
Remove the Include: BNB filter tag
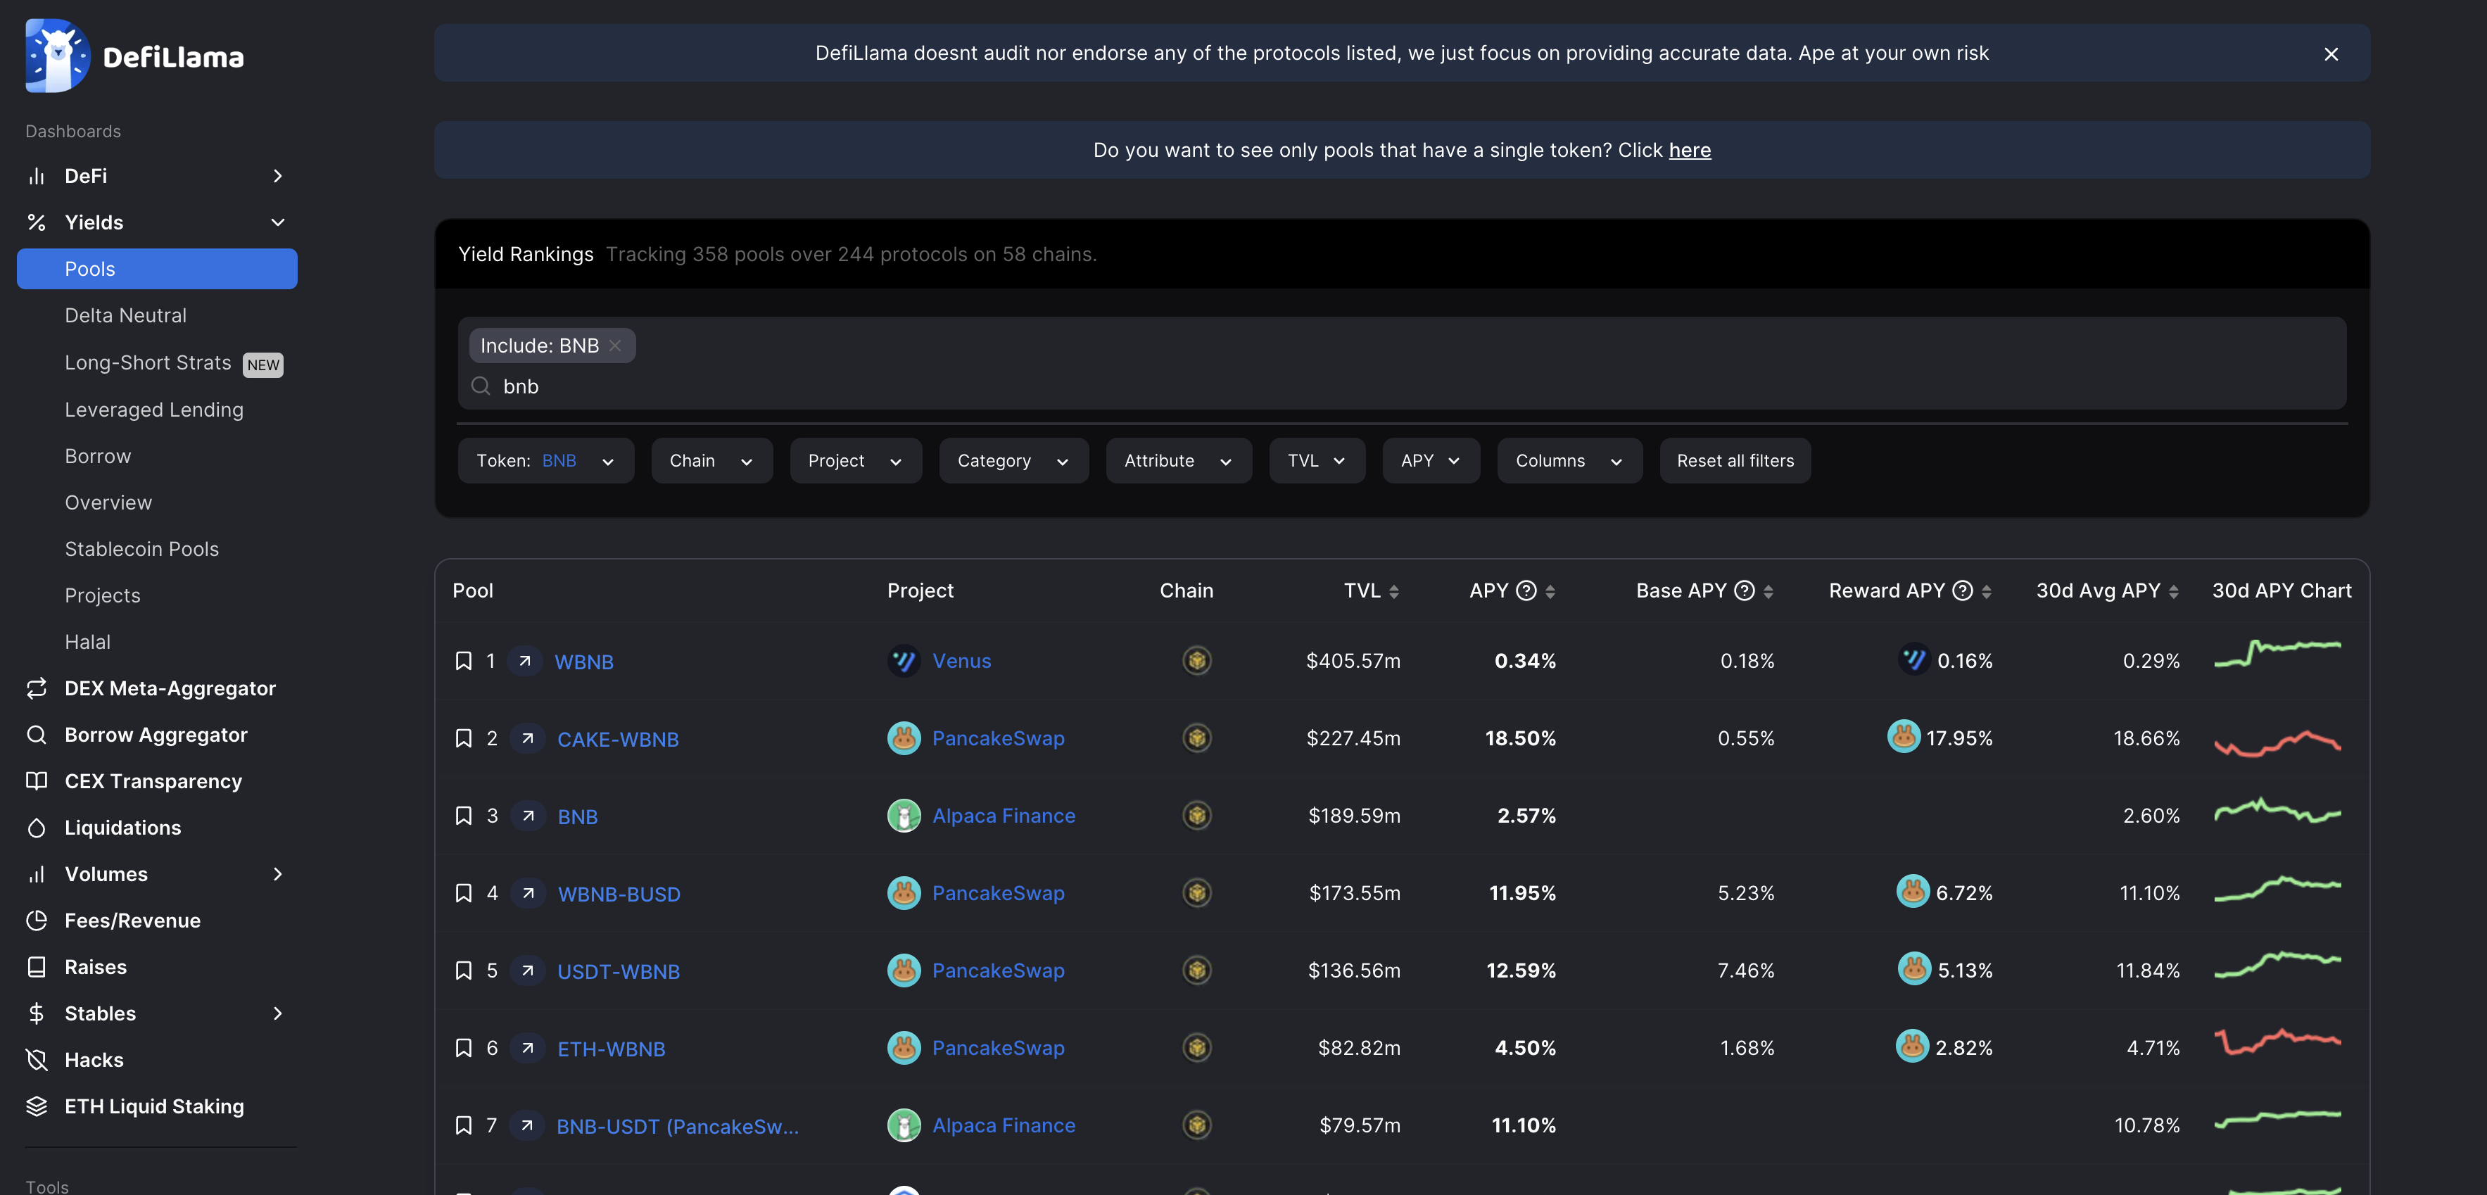point(615,346)
